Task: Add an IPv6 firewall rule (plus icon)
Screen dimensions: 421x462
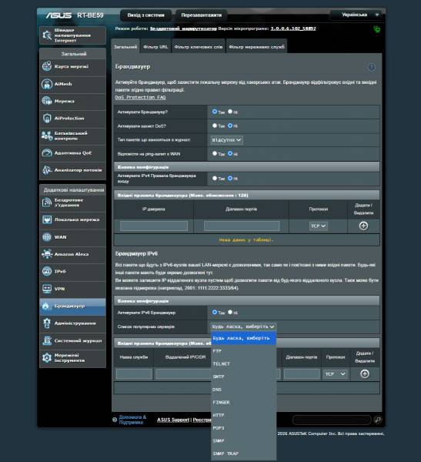Action: [365, 374]
